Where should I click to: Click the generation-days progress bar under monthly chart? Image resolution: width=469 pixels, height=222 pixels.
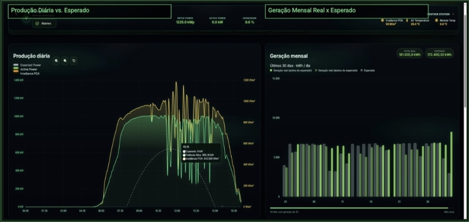tap(361, 208)
